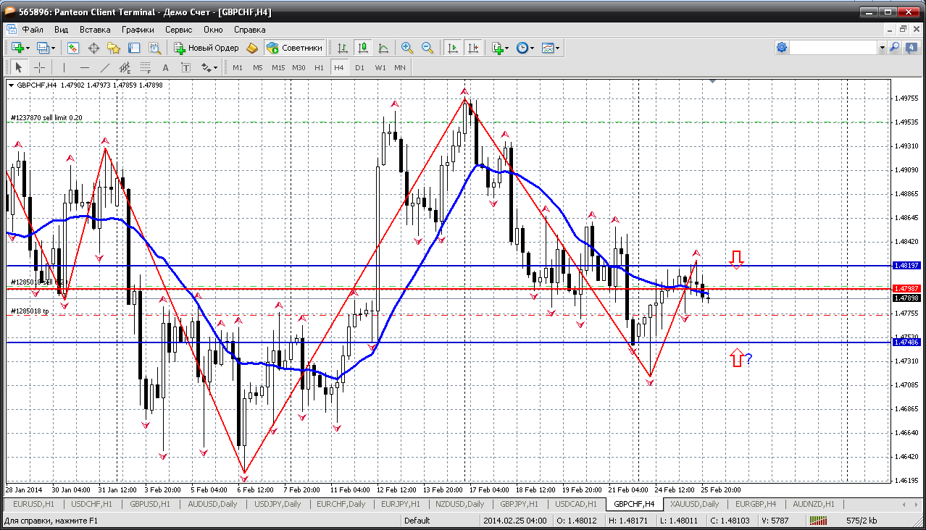
Task: Select the Crosshair tool
Action: click(x=39, y=67)
